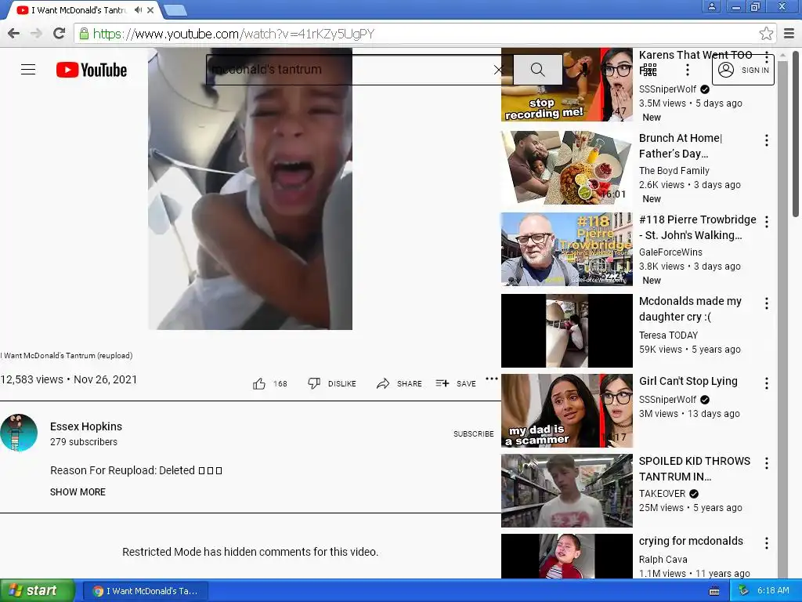Open Ralph Cava channel name
The height and width of the screenshot is (602, 802).
click(x=663, y=560)
